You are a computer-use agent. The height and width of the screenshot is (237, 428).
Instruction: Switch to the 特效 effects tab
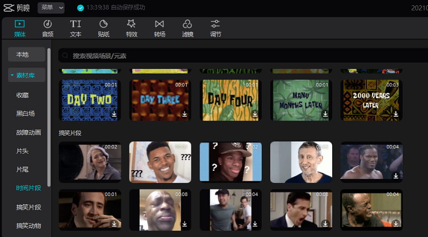(x=132, y=28)
